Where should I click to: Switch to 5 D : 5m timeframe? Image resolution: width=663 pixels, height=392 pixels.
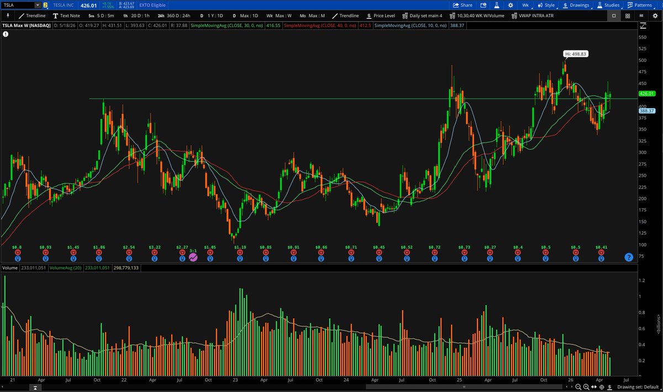click(x=101, y=16)
